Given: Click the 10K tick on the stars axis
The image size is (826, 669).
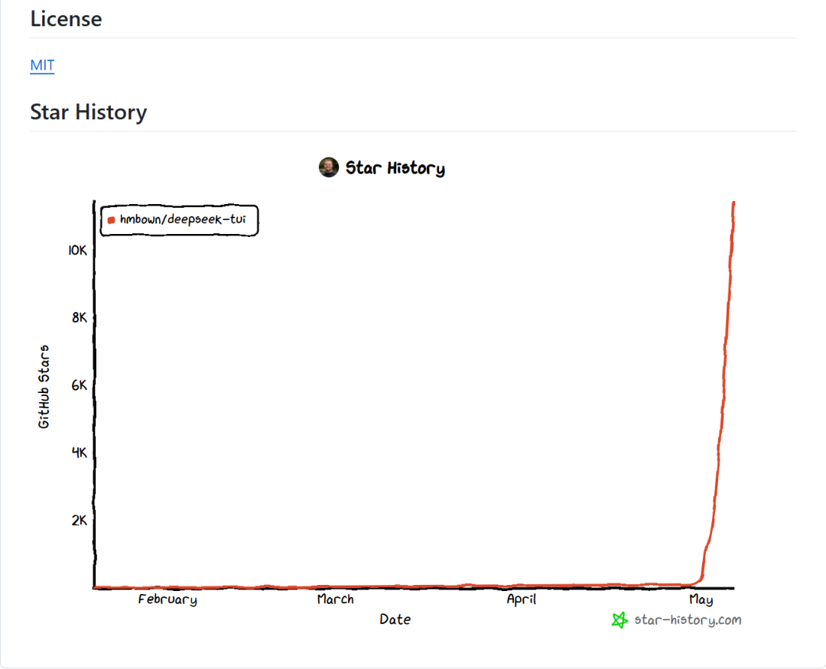Looking at the screenshot, I should [77, 250].
